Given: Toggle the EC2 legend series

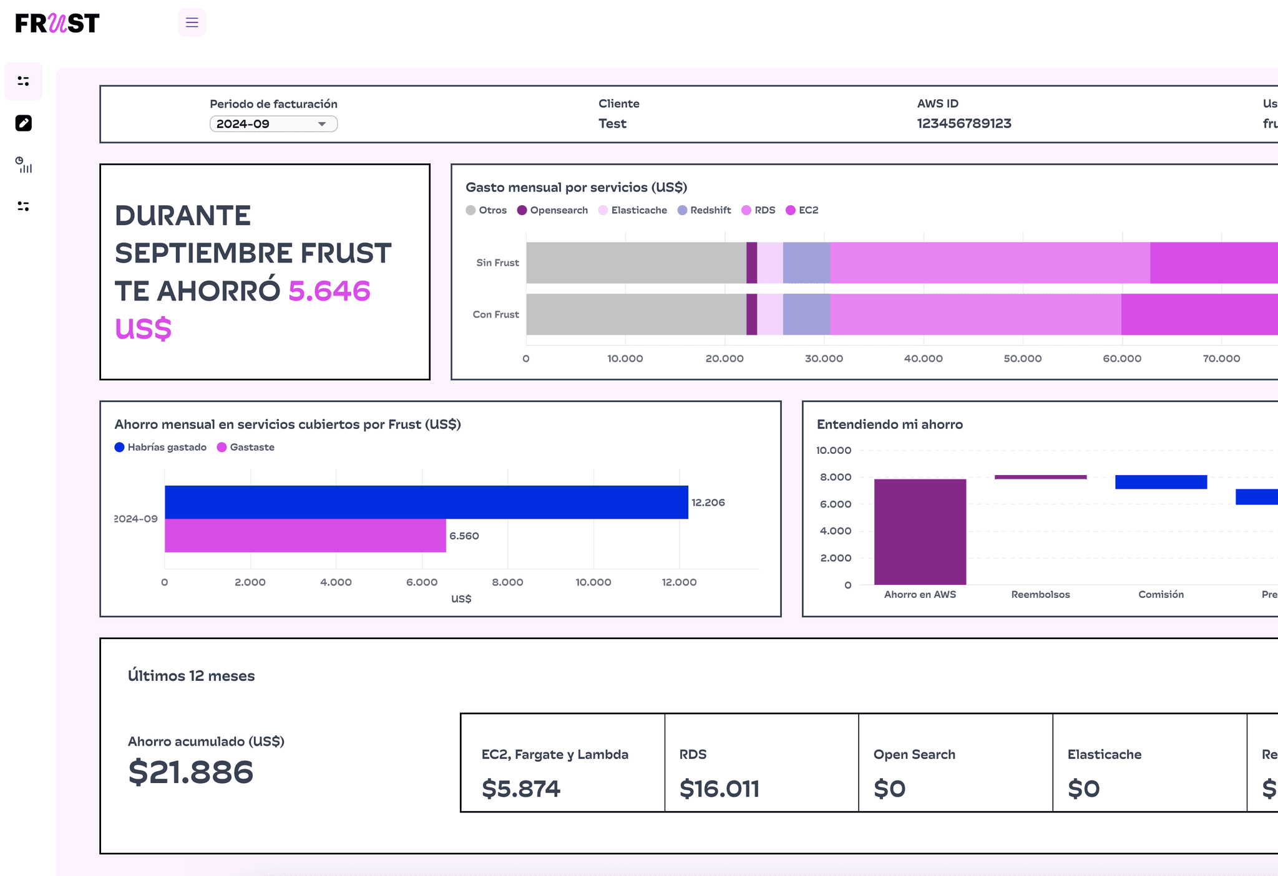Looking at the screenshot, I should coord(802,210).
